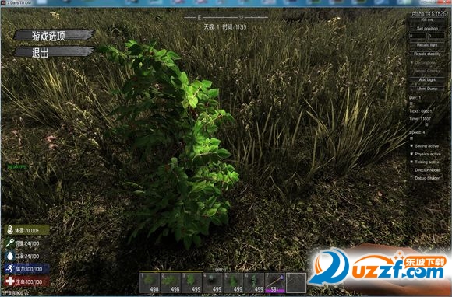
Task: Toggle the Saving active checkbox
Action: click(x=411, y=146)
